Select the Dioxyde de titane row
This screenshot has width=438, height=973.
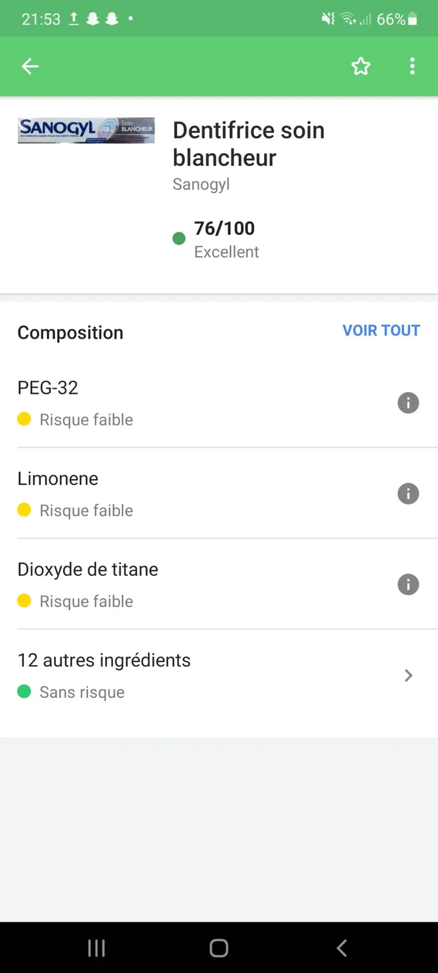(219, 584)
